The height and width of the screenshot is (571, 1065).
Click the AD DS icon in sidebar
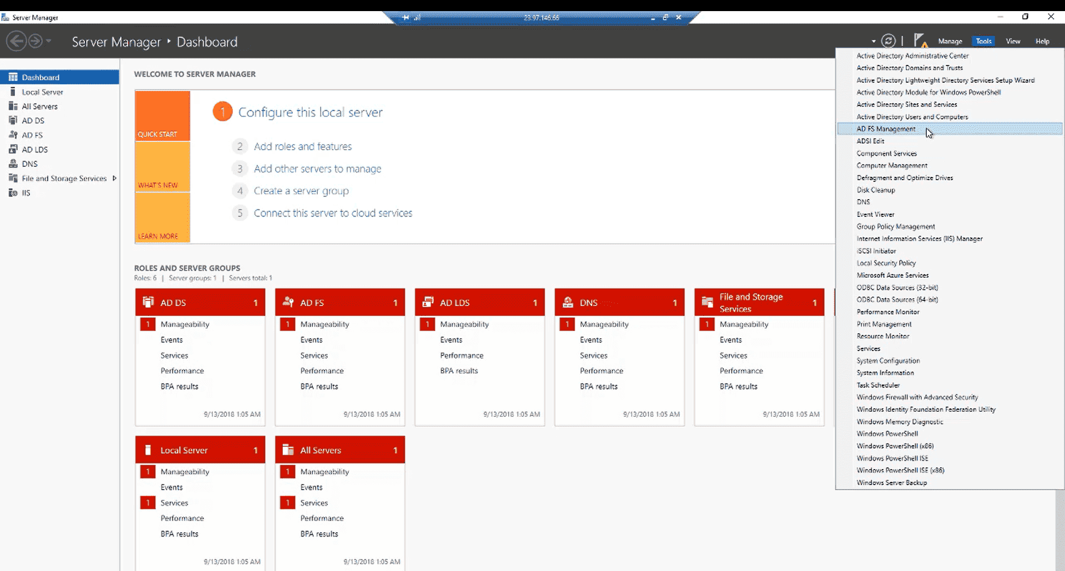[x=13, y=120]
